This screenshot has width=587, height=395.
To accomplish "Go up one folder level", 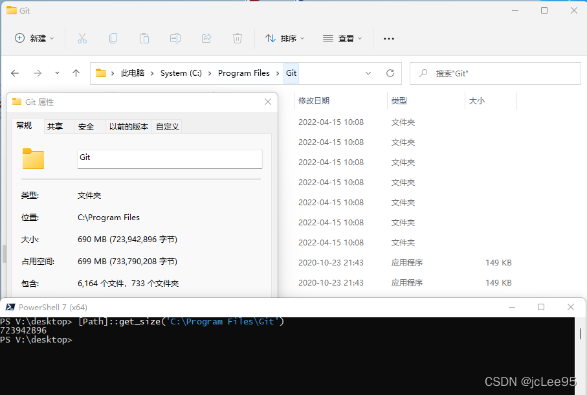I will 76,73.
